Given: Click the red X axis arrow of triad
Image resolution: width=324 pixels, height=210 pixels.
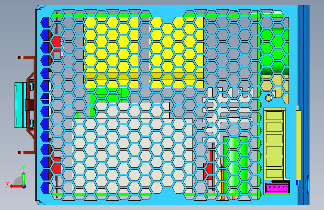Looking at the screenshot, I should pos(16,186).
